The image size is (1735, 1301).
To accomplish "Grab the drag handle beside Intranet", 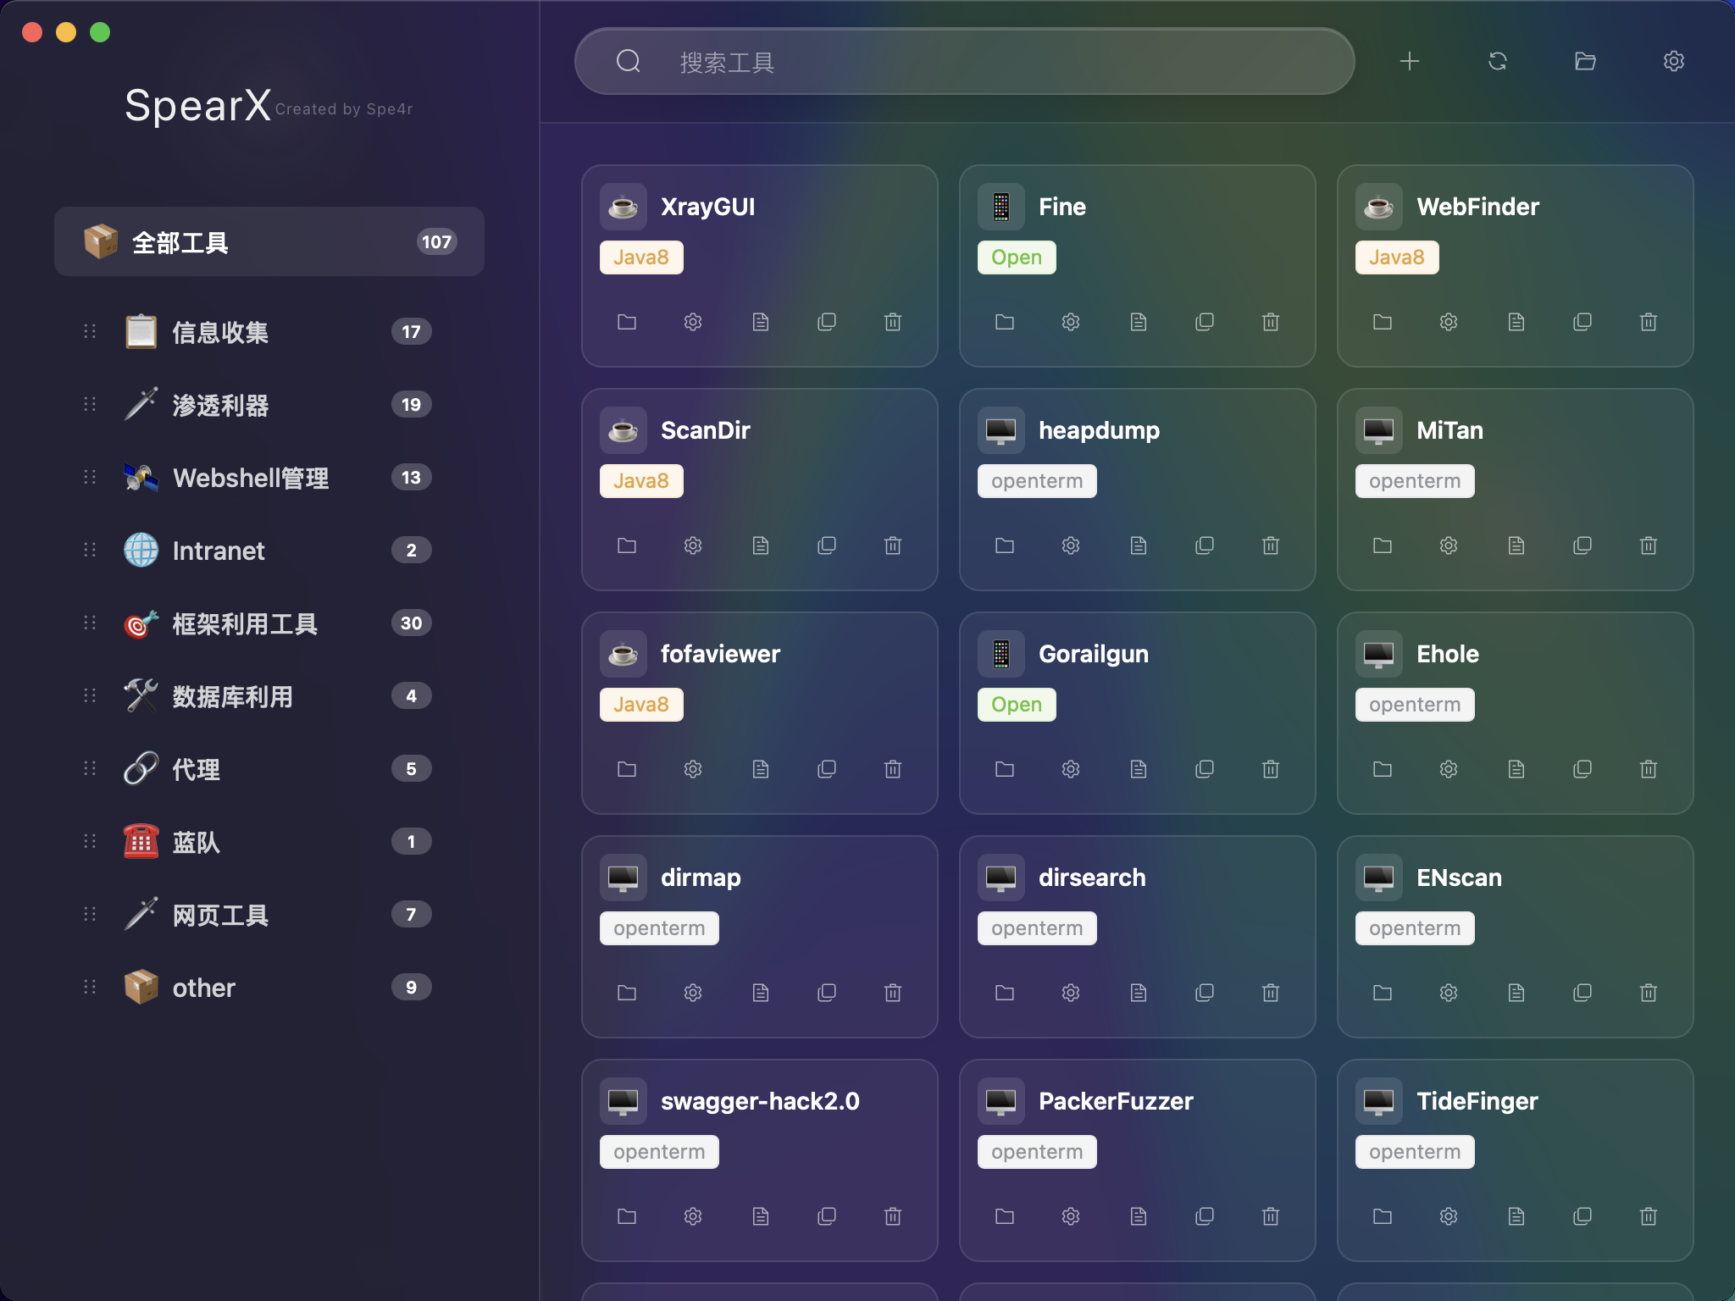I will (x=90, y=551).
